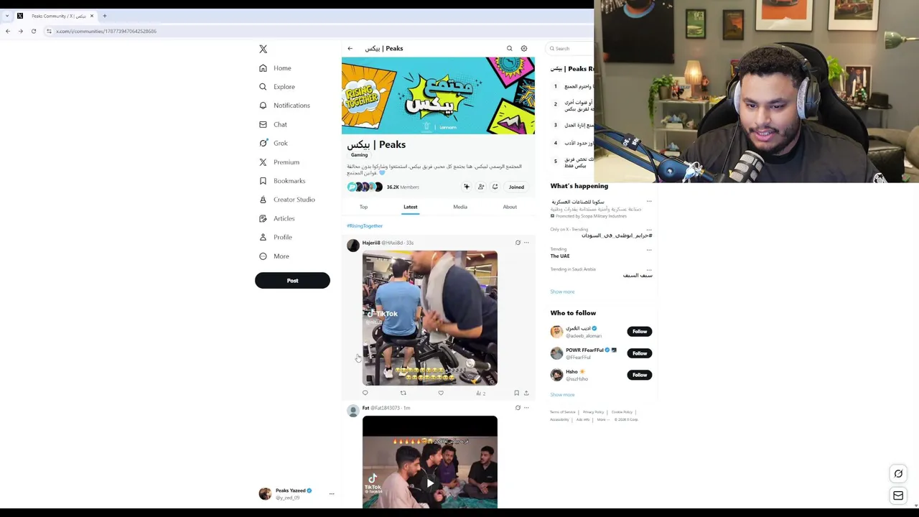919x517 pixels.
Task: Reload the page in browser toolbar
Action: 34,31
